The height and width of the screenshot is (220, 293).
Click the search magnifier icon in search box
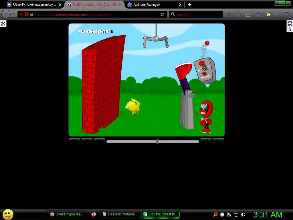[x=173, y=14]
